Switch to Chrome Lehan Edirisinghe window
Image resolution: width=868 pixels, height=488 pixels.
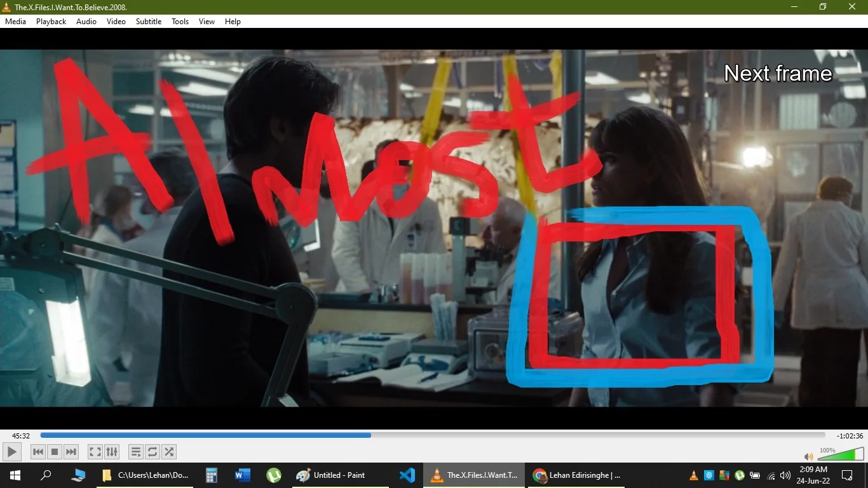577,475
